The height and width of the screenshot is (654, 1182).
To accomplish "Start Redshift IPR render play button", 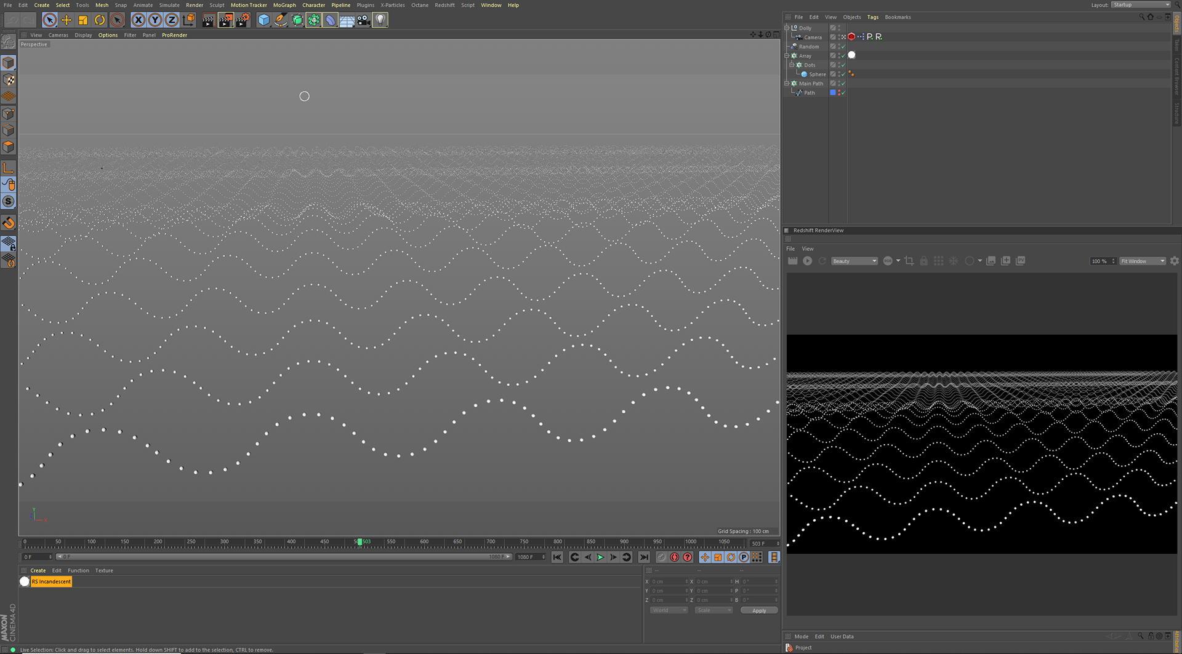I will point(808,261).
